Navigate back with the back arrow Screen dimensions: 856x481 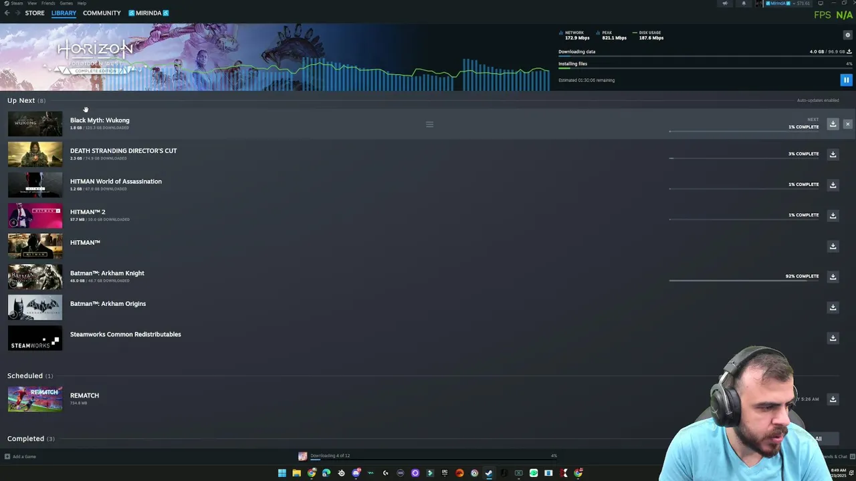(x=7, y=13)
